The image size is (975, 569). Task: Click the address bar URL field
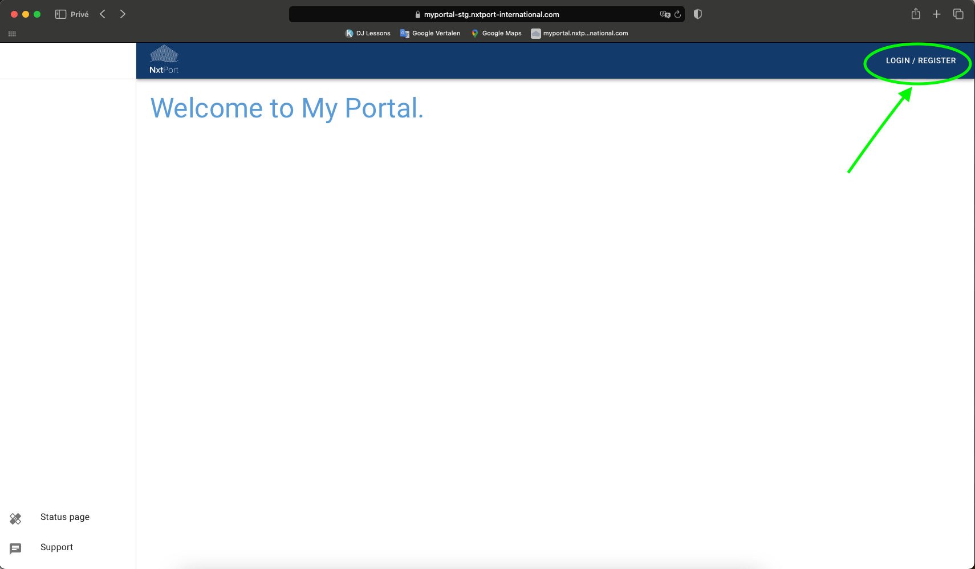[x=490, y=15]
